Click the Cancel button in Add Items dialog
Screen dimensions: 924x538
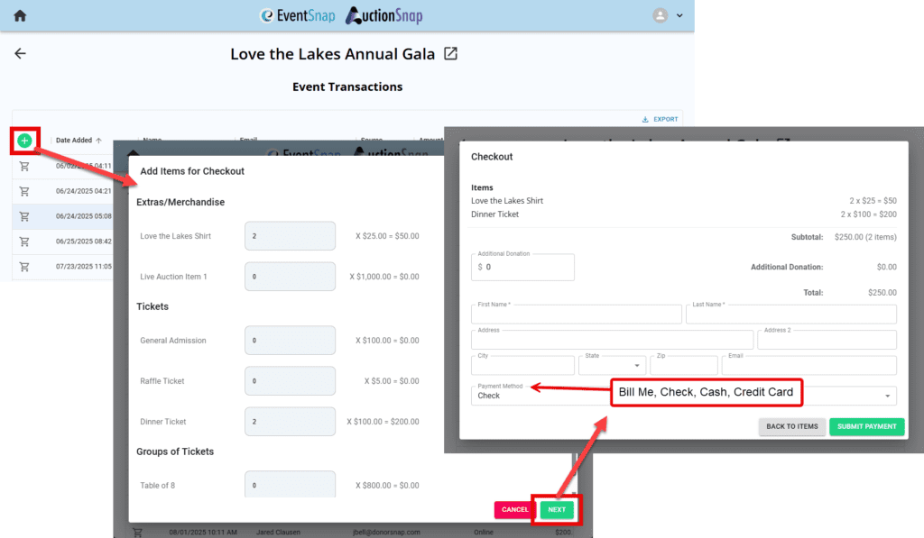(514, 510)
